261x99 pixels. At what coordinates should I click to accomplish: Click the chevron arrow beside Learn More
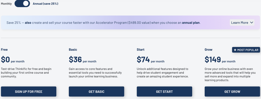[x=252, y=23]
